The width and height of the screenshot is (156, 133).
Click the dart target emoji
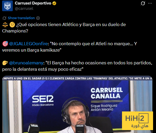pos(5,44)
